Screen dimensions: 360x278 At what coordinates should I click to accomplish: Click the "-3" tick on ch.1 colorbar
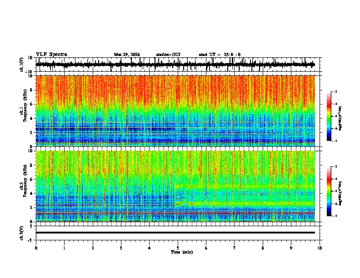coord(335,91)
